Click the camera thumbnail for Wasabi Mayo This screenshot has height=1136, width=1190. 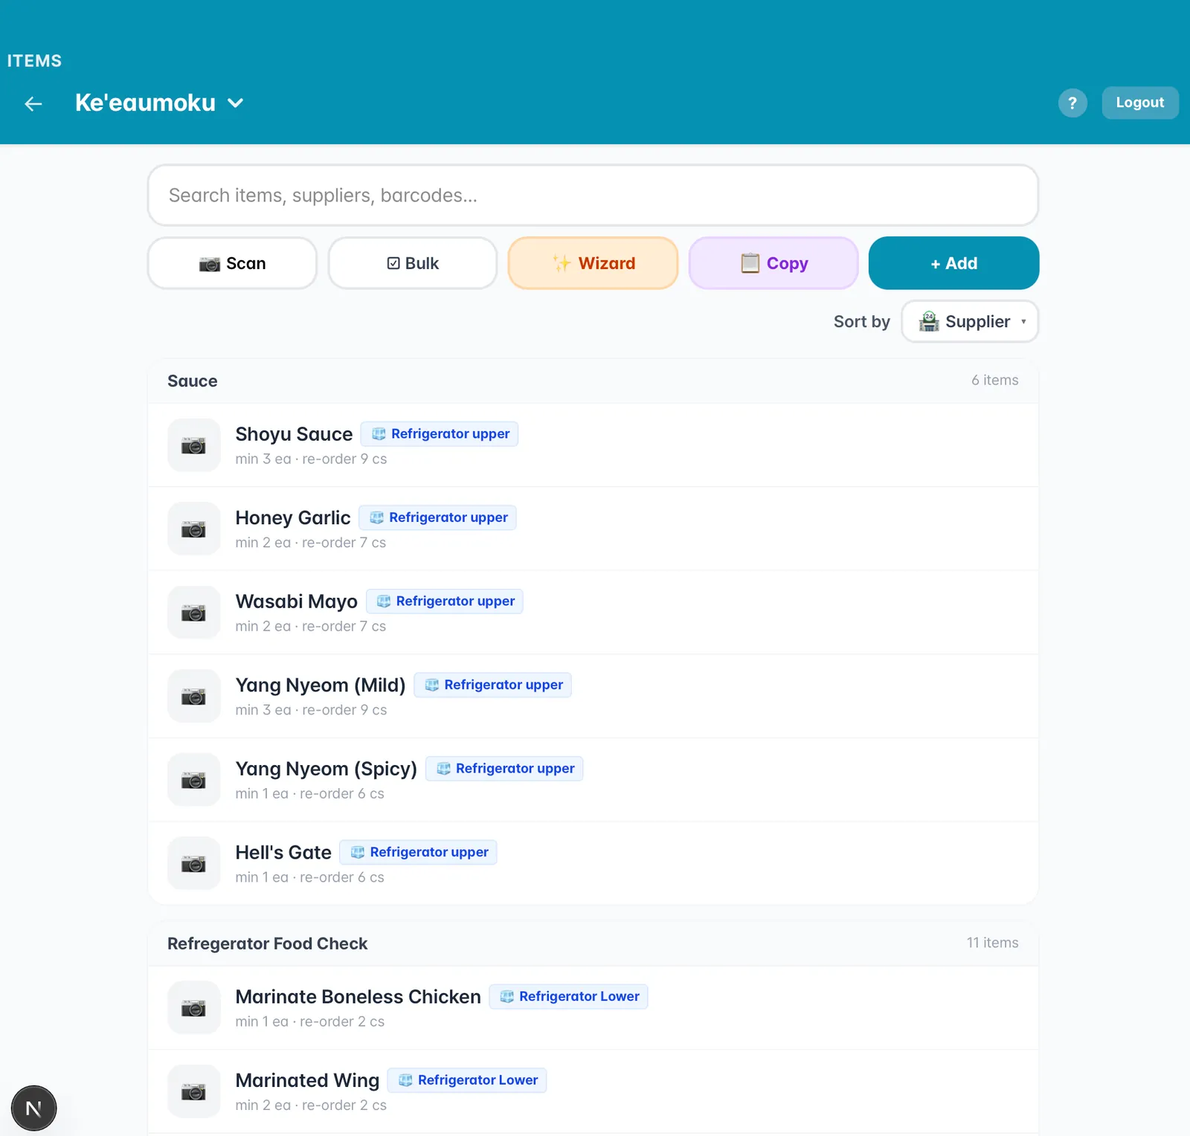click(x=194, y=613)
